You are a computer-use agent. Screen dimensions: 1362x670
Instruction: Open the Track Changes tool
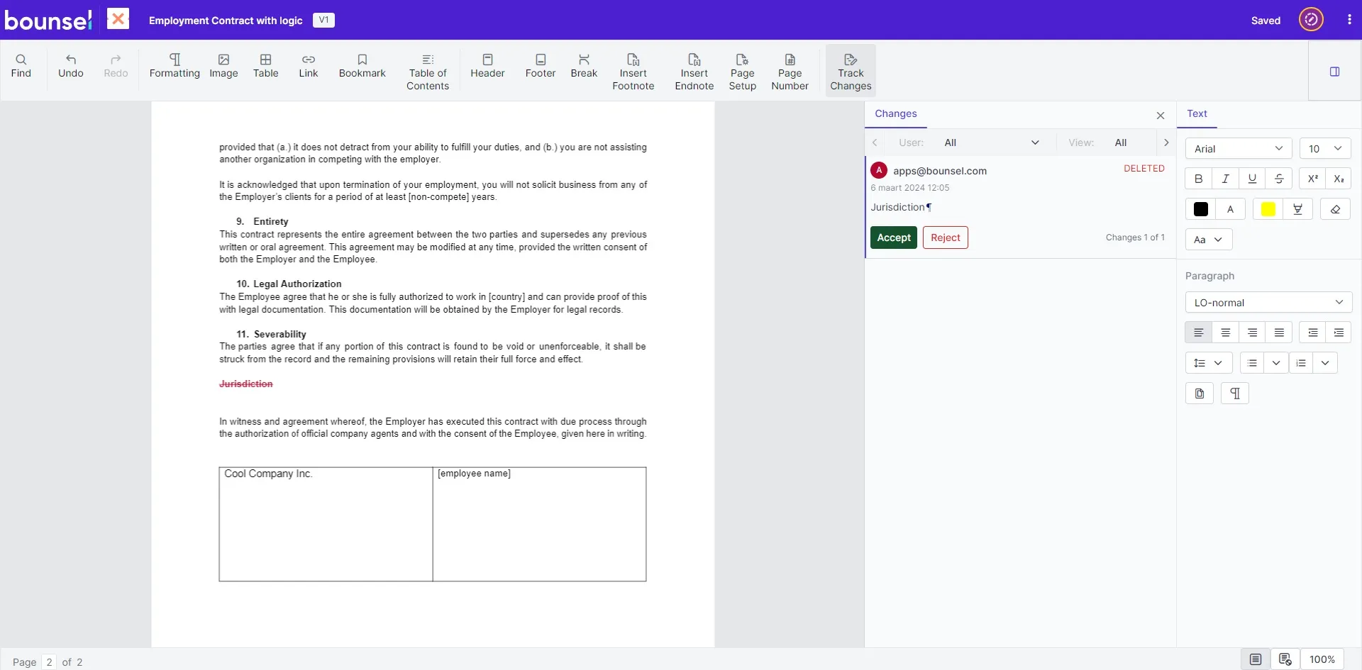tap(850, 71)
